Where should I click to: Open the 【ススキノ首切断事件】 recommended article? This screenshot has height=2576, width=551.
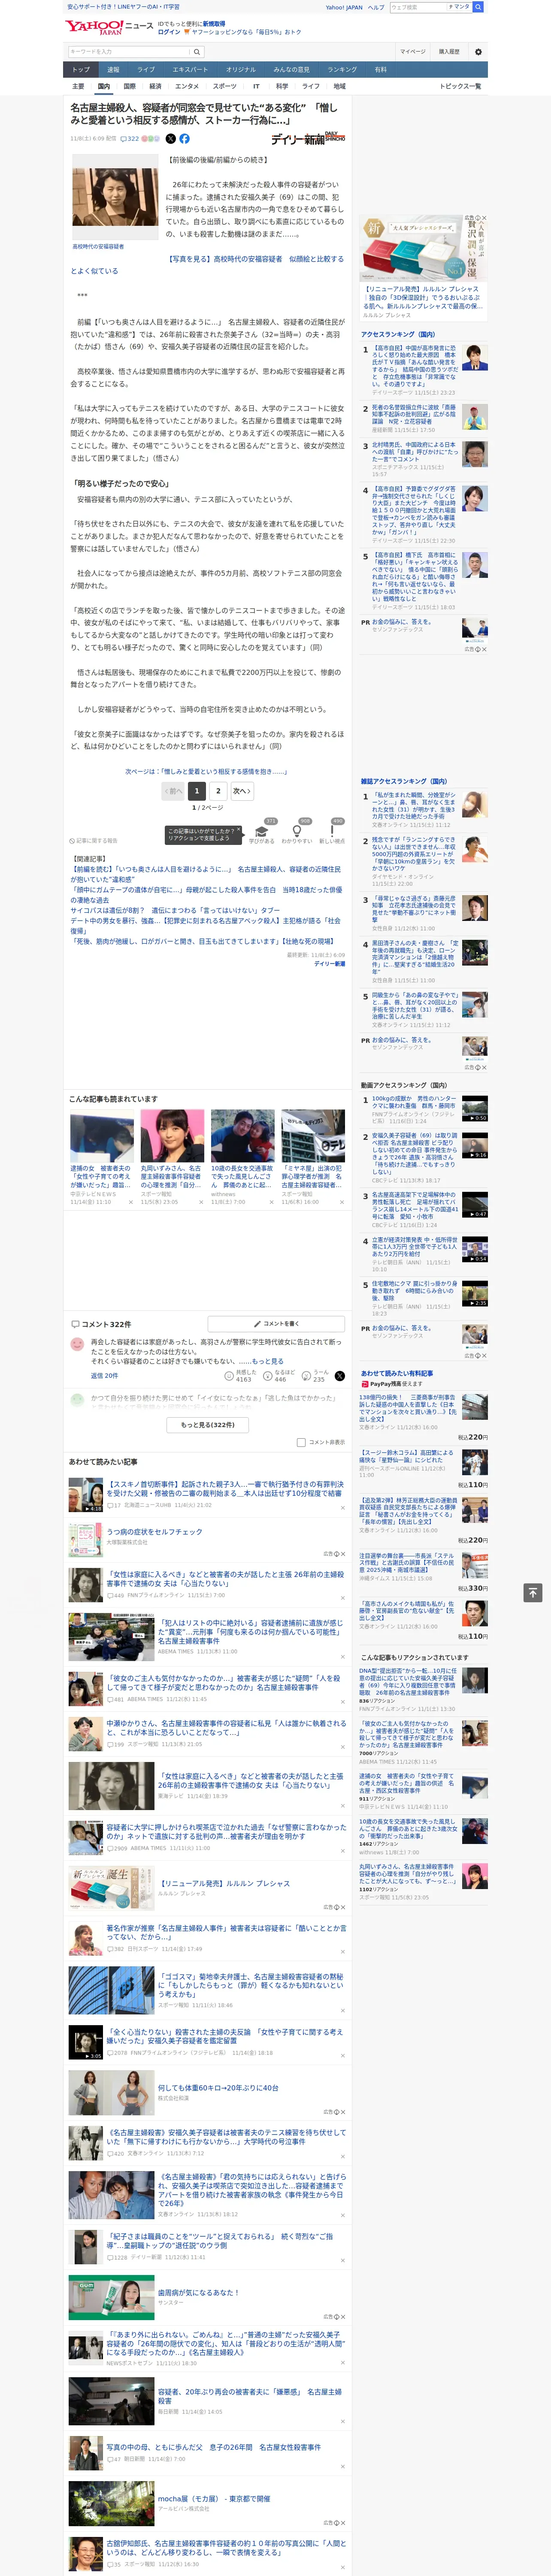click(225, 1489)
